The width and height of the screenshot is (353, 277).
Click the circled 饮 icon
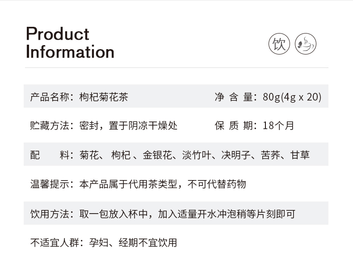(279, 44)
